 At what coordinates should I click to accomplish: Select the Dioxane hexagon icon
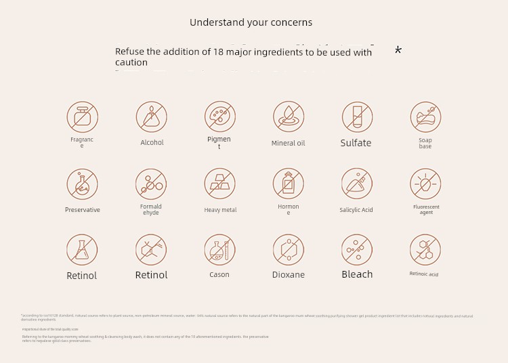tap(289, 250)
